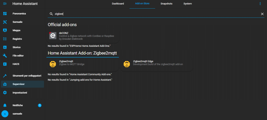
Task: Focus the zigbee search field
Action: tap(156, 14)
